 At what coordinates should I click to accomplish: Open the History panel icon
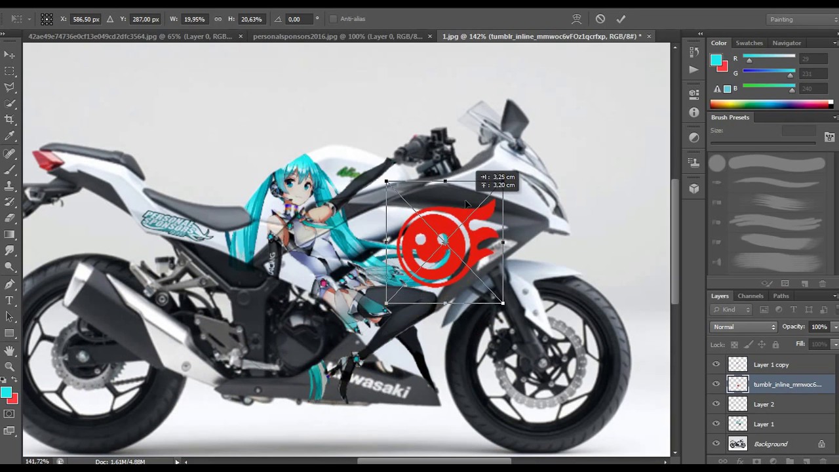tap(694, 51)
